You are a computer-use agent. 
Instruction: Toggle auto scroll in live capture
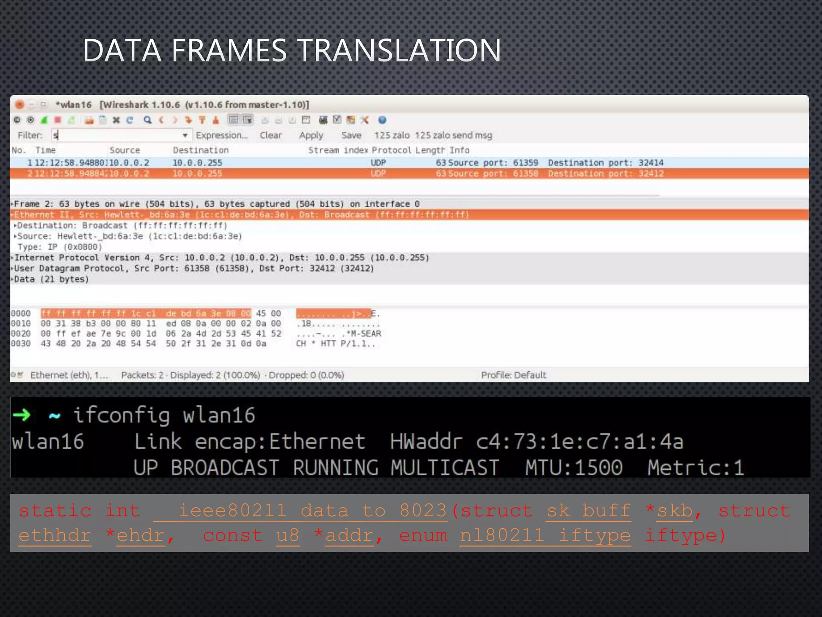click(x=247, y=120)
